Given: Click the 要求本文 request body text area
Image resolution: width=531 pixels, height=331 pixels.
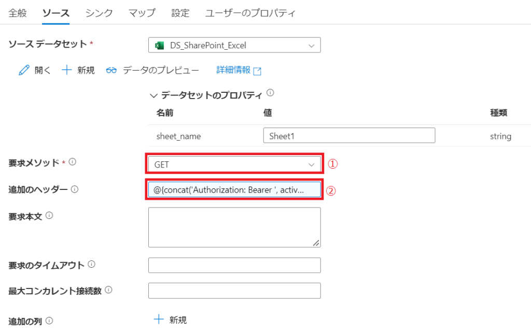Looking at the screenshot, I should [234, 227].
